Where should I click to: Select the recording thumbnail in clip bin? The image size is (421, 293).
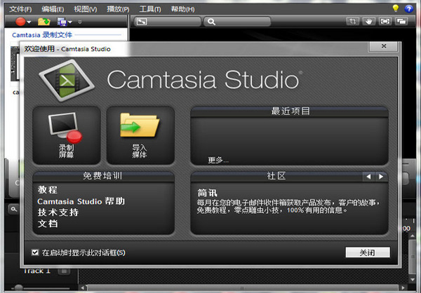point(15,64)
